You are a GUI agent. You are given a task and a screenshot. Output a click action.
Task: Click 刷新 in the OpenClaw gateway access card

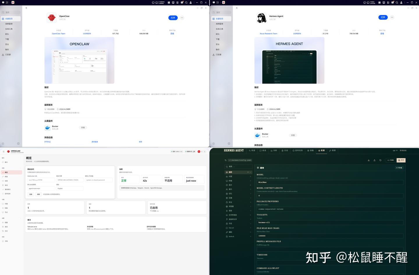coord(38,194)
